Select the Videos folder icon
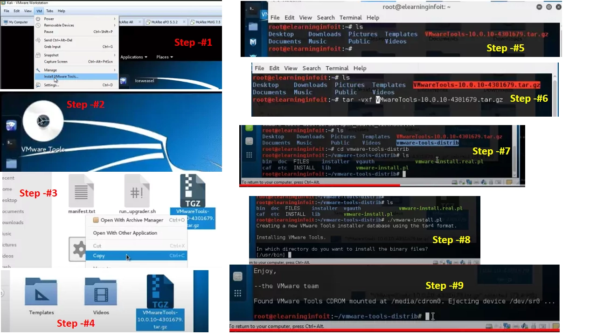The width and height of the screenshot is (597, 336). tap(101, 291)
